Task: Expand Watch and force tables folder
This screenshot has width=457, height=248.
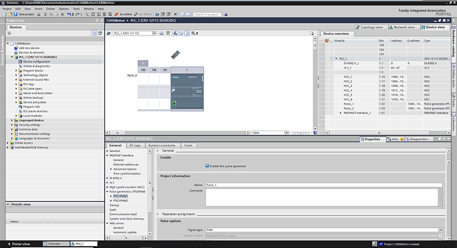Action: coord(16,93)
